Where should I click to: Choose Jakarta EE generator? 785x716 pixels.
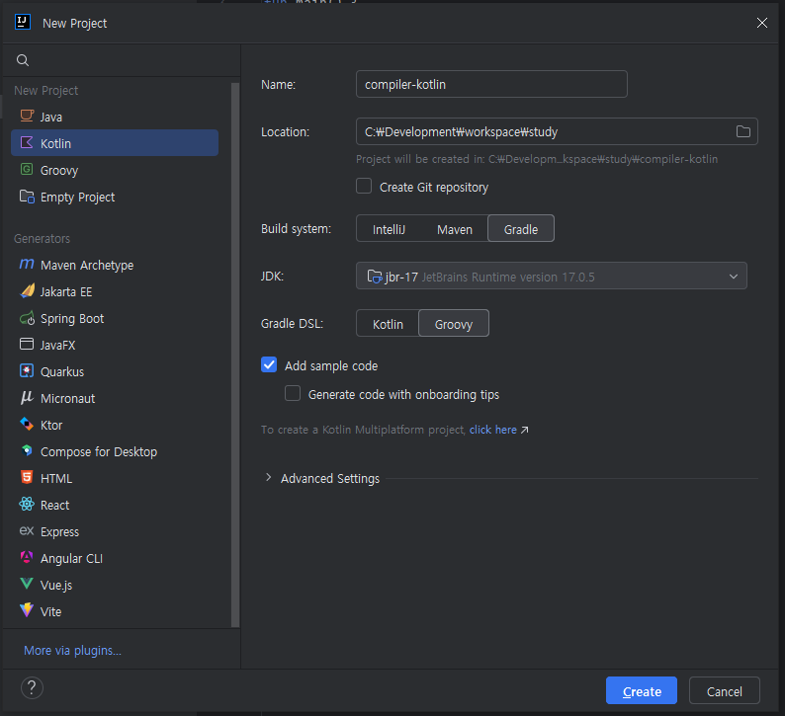click(x=114, y=291)
